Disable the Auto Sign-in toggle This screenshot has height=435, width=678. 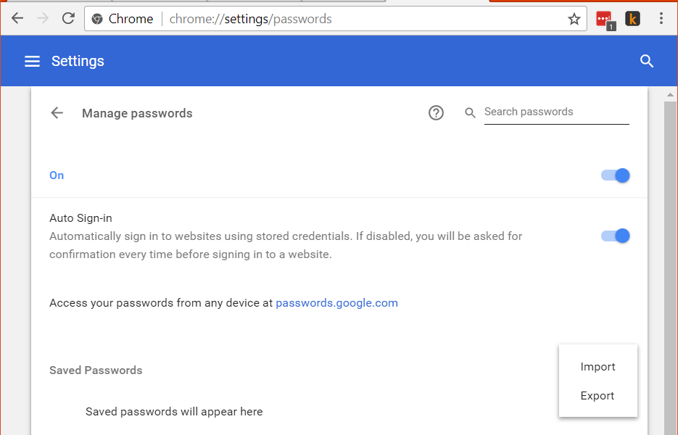(616, 236)
